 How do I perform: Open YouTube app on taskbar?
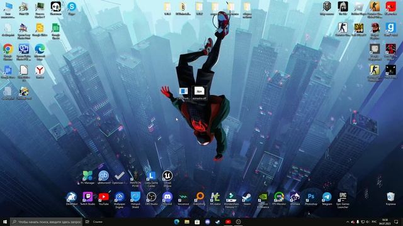pos(228,222)
